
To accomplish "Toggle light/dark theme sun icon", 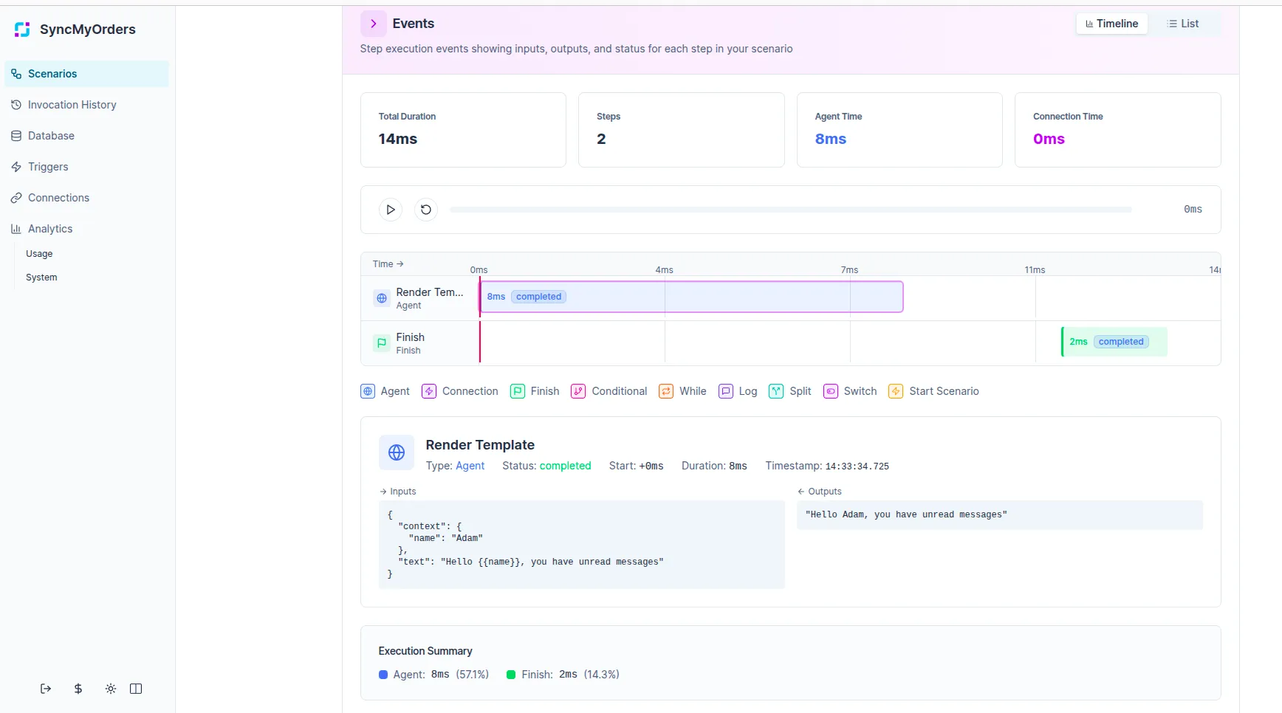I will pos(111,689).
